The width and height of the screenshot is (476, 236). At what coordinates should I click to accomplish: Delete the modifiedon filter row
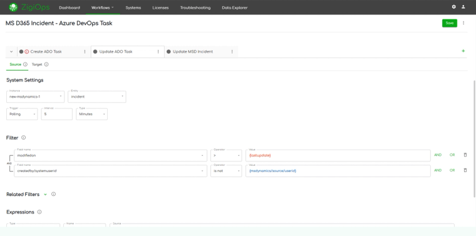point(465,155)
